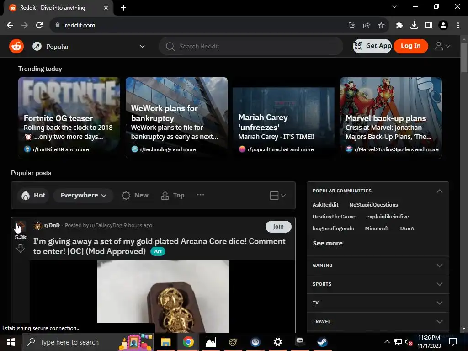This screenshot has height=351, width=468.
Task: Open Settings gear in the taskbar
Action: click(277, 342)
